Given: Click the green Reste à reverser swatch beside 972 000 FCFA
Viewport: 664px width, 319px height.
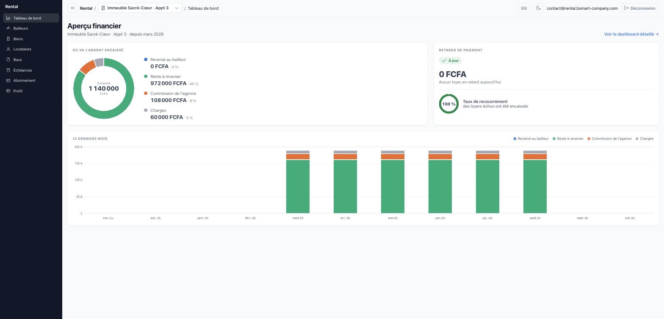Looking at the screenshot, I should [146, 76].
